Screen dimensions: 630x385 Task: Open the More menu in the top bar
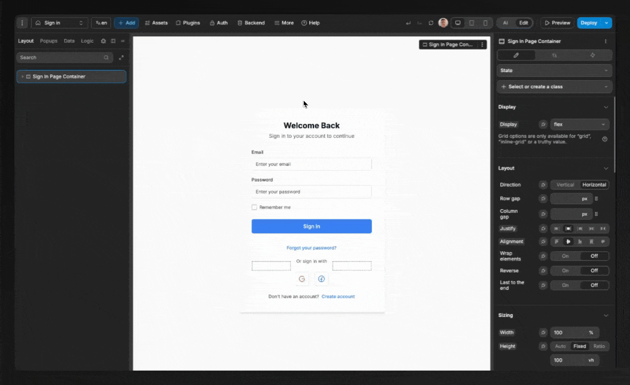point(284,22)
